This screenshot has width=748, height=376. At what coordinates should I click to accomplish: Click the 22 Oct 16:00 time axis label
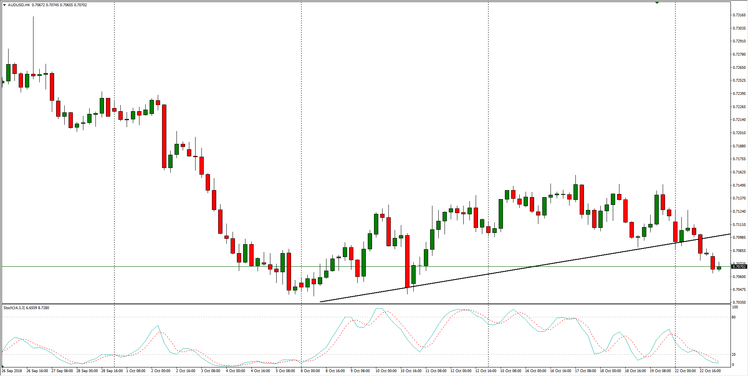point(710,371)
